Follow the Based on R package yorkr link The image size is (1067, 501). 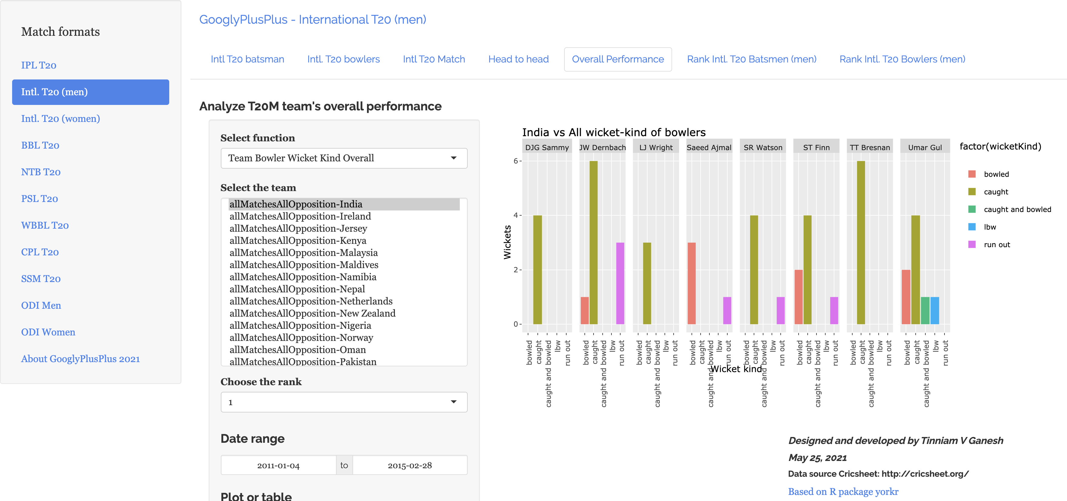click(x=843, y=492)
